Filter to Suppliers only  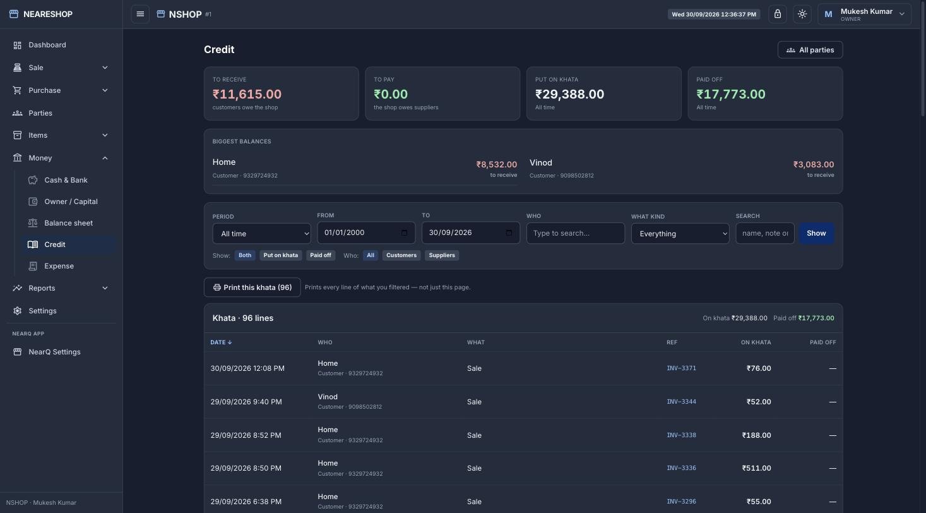point(442,255)
